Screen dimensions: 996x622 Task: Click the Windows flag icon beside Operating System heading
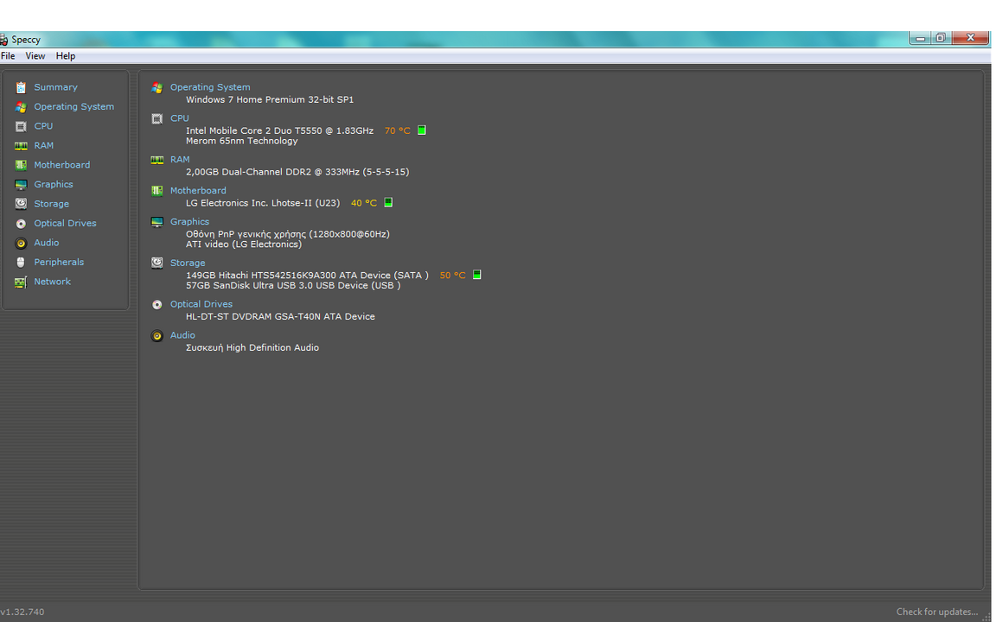156,87
